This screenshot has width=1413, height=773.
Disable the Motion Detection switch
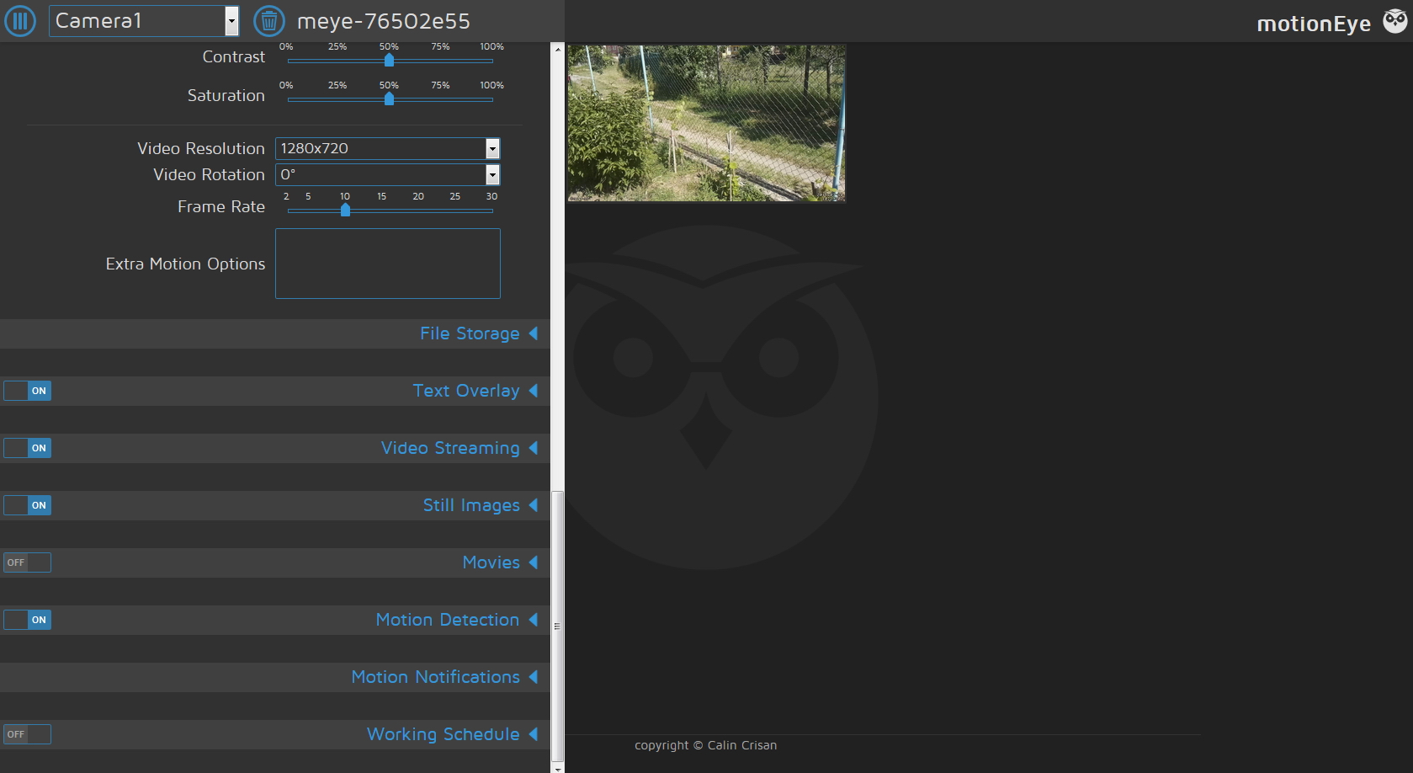click(27, 620)
